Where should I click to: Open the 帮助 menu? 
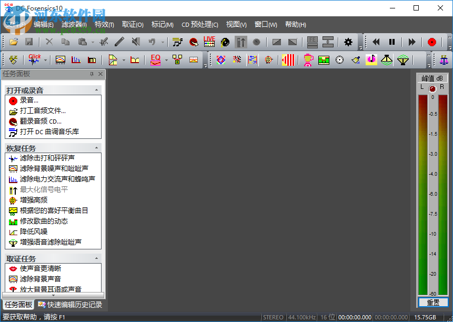click(x=295, y=25)
